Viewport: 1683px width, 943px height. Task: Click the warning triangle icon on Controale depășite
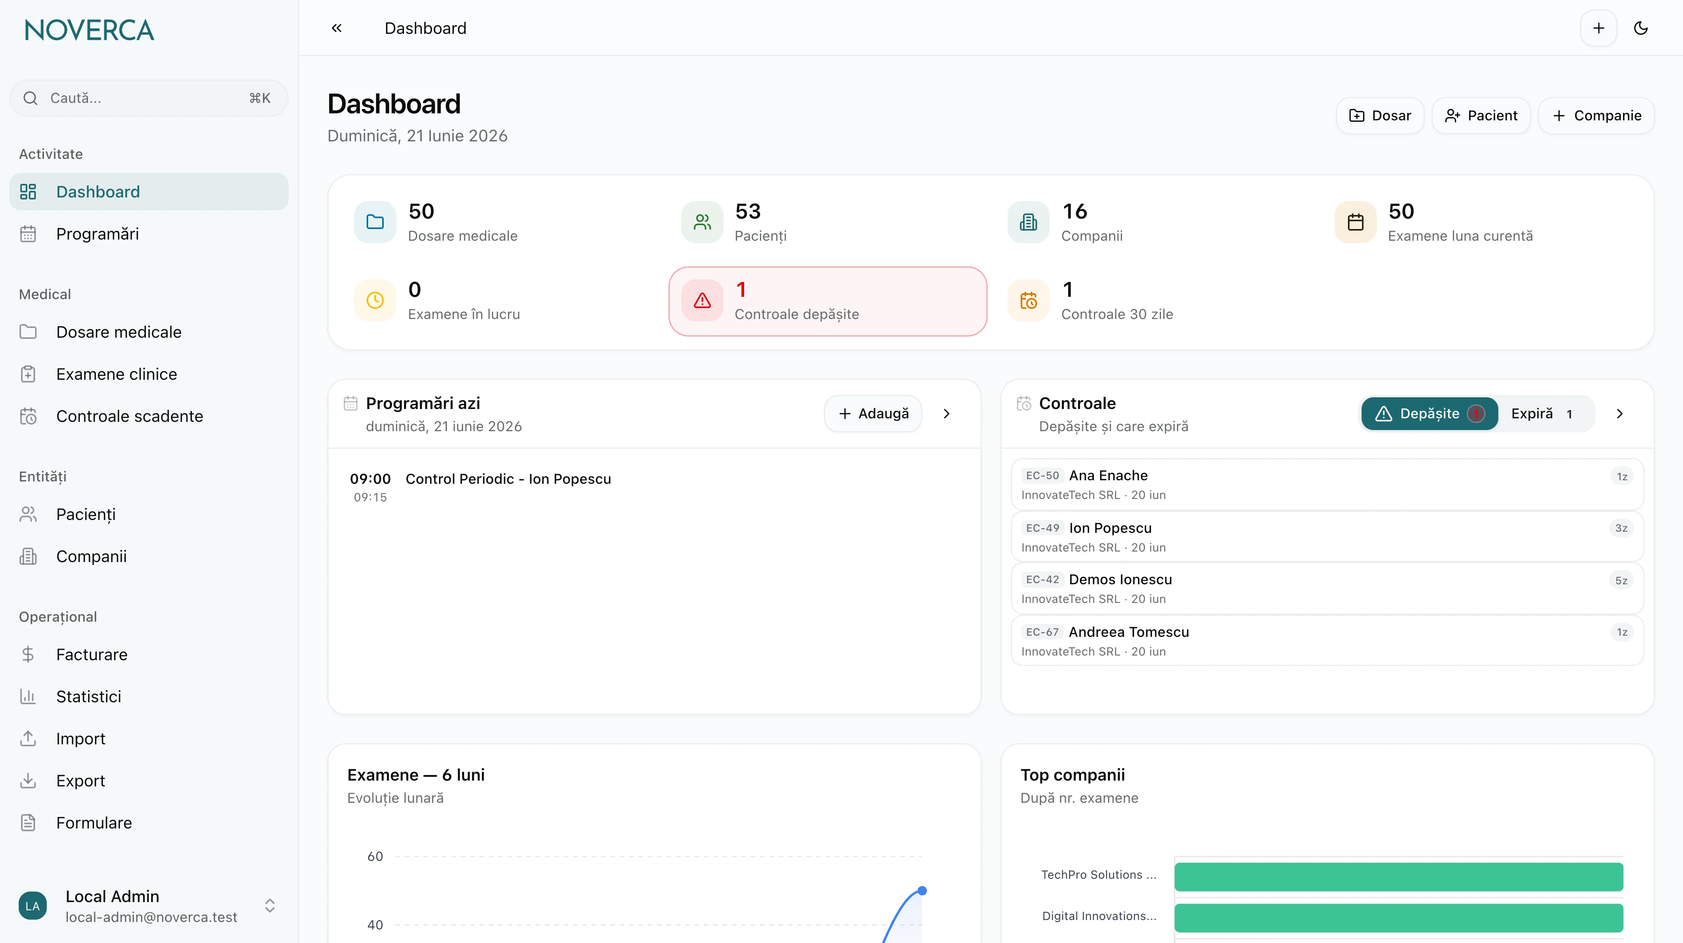(702, 300)
